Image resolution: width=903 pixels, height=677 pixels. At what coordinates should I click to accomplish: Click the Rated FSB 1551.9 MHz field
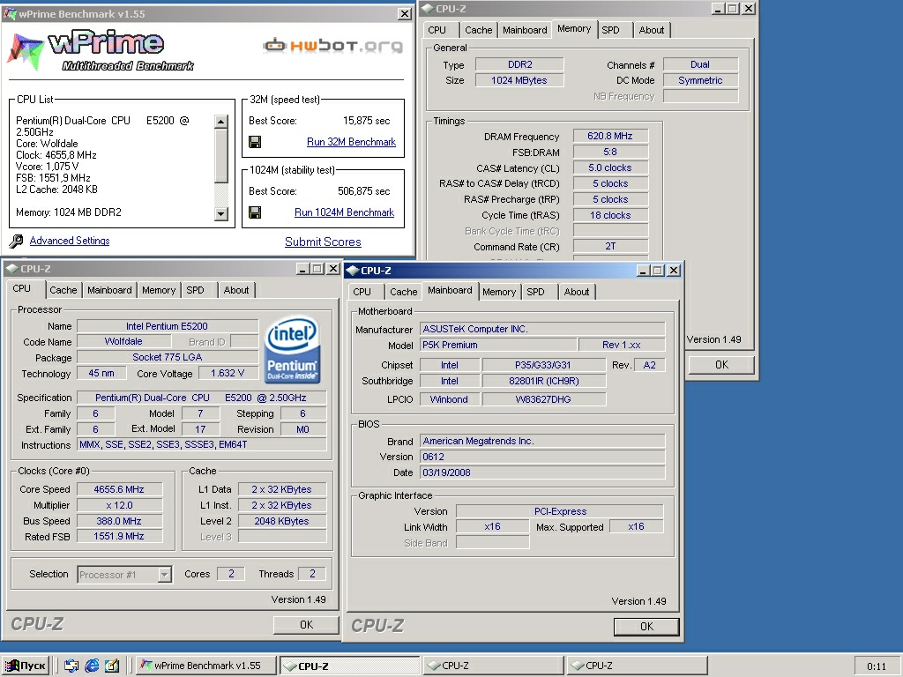pos(119,536)
